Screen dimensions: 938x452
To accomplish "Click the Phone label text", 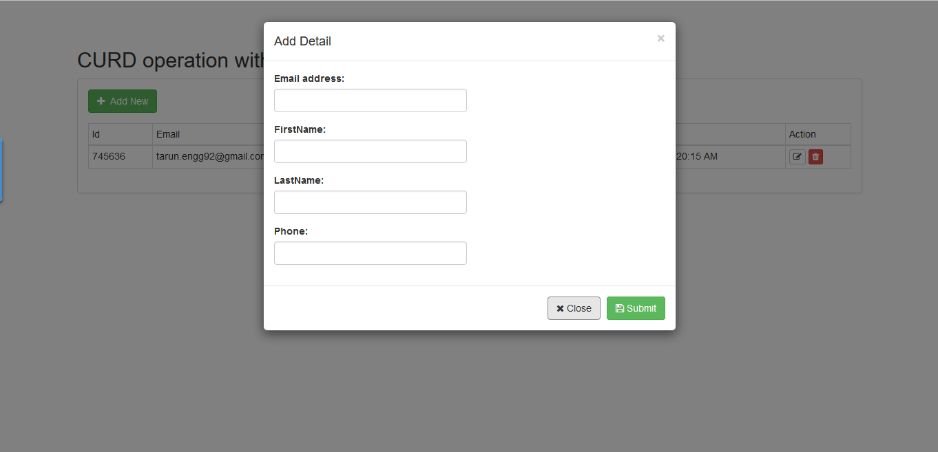I will point(291,231).
